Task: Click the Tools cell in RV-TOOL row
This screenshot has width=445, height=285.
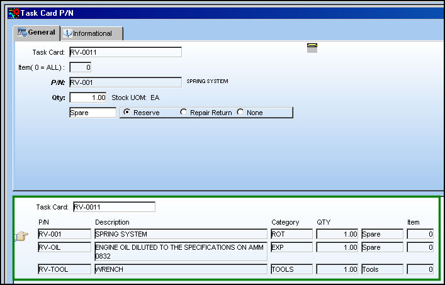Action: point(382,269)
